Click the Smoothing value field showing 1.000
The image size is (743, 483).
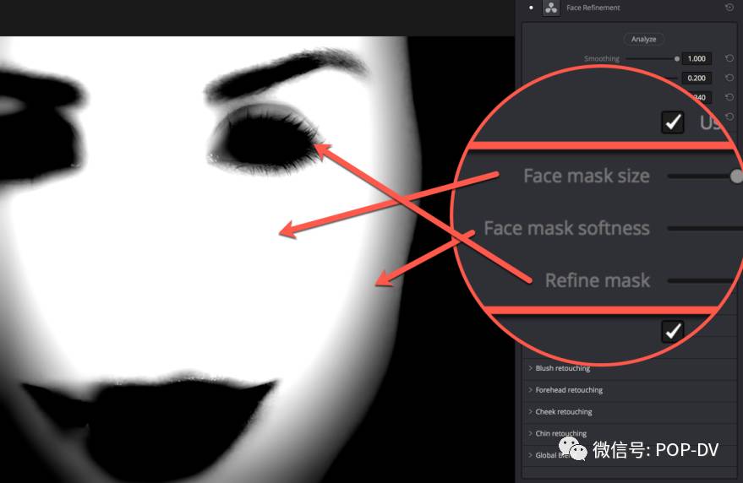click(697, 59)
